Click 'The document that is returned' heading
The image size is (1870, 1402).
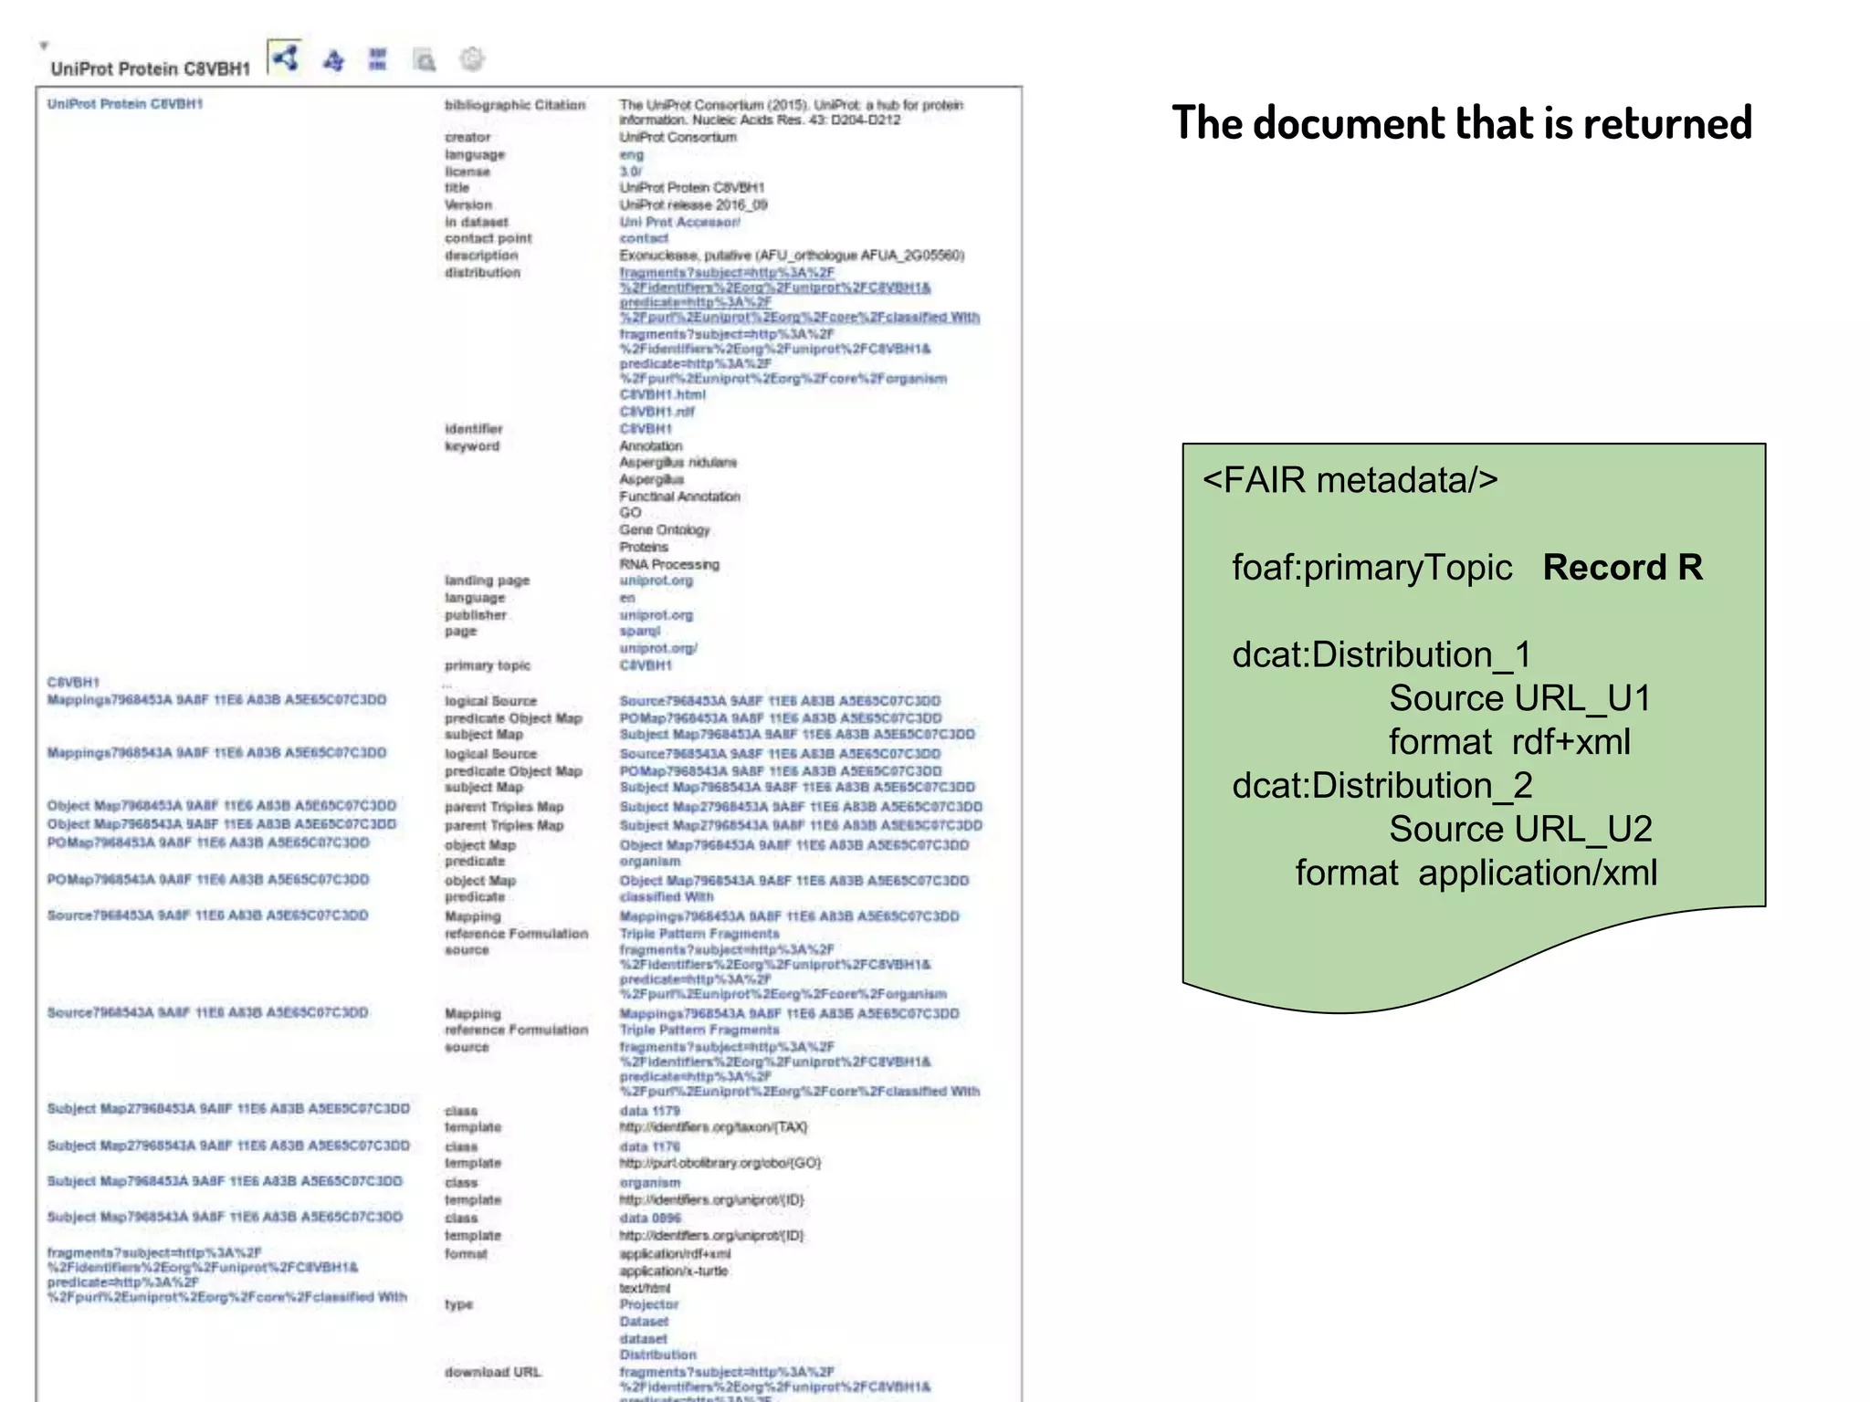click(1462, 123)
